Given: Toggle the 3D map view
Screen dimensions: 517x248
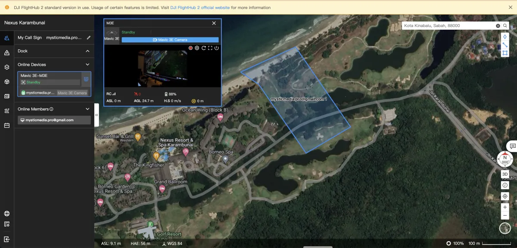Looking at the screenshot, I should point(505,174).
